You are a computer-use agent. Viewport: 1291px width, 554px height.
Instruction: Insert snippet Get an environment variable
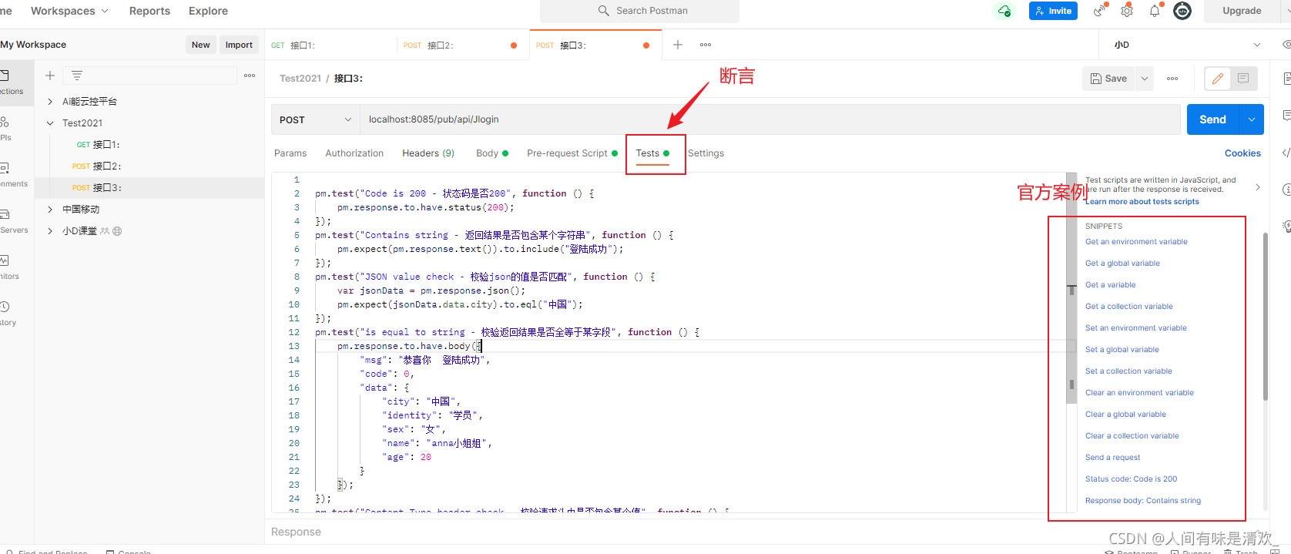click(1136, 242)
